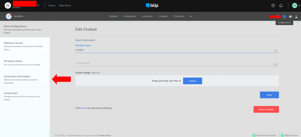The image size is (301, 137).
Task: Open the beta flask icon
Action: [296, 16]
